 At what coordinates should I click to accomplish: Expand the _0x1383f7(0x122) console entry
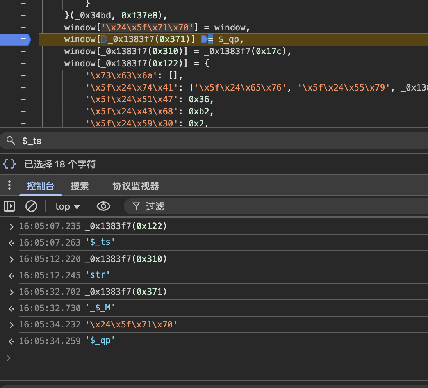11,226
